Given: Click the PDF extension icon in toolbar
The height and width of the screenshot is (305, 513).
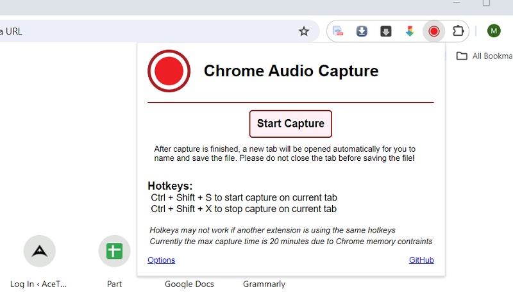Looking at the screenshot, I should [x=338, y=31].
